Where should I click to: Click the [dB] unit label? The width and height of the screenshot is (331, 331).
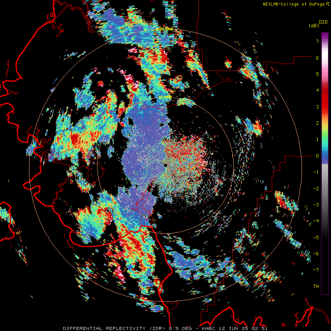point(314,26)
